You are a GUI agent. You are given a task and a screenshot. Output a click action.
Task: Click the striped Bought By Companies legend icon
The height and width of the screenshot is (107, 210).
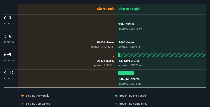point(116,104)
